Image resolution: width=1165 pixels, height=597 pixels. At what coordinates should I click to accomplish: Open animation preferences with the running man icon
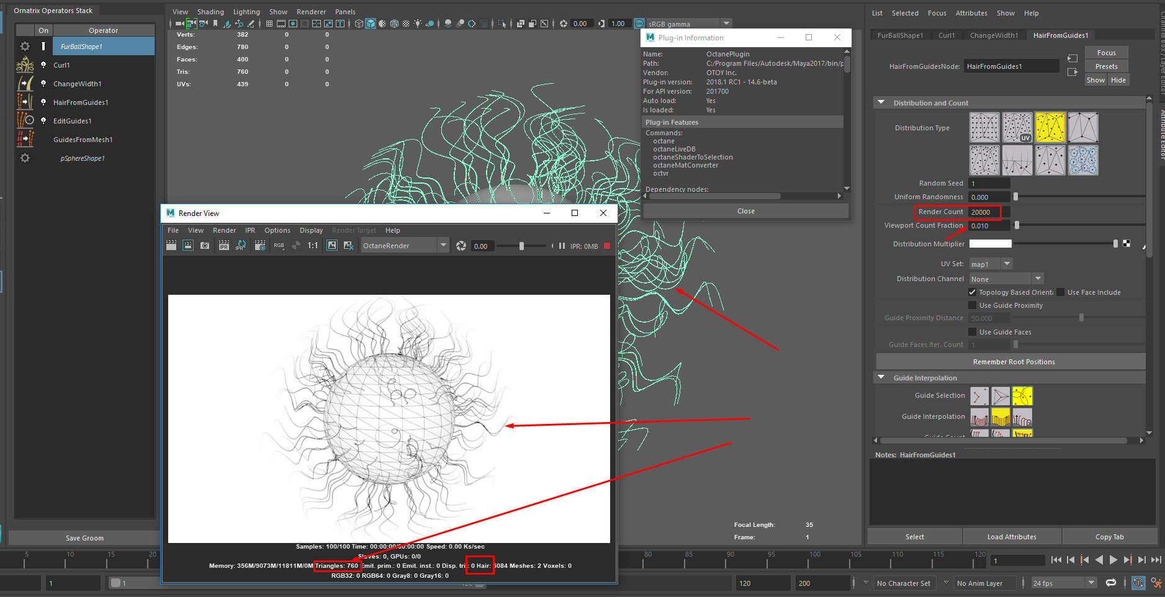pyautogui.click(x=1156, y=583)
